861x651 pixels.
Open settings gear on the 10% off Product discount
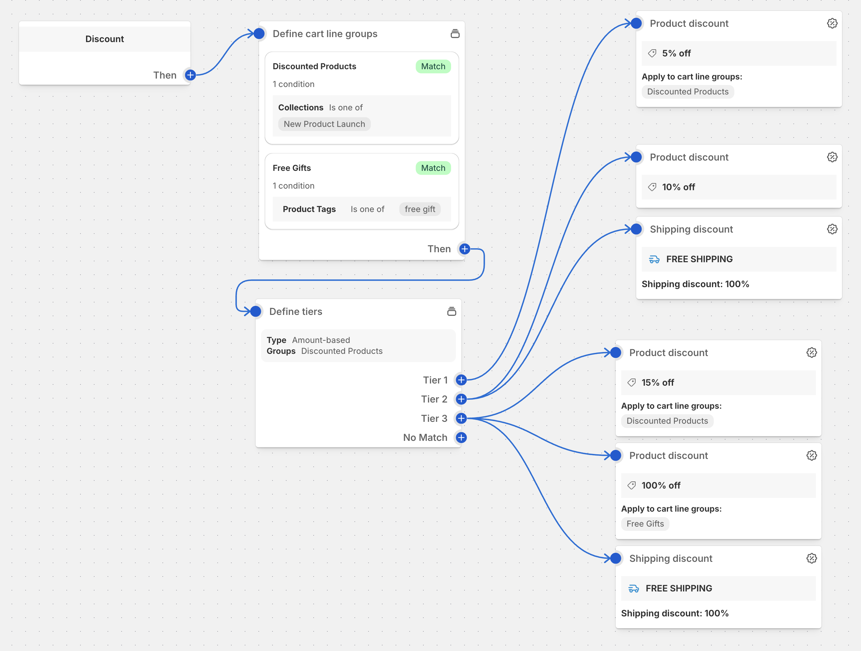coord(832,157)
